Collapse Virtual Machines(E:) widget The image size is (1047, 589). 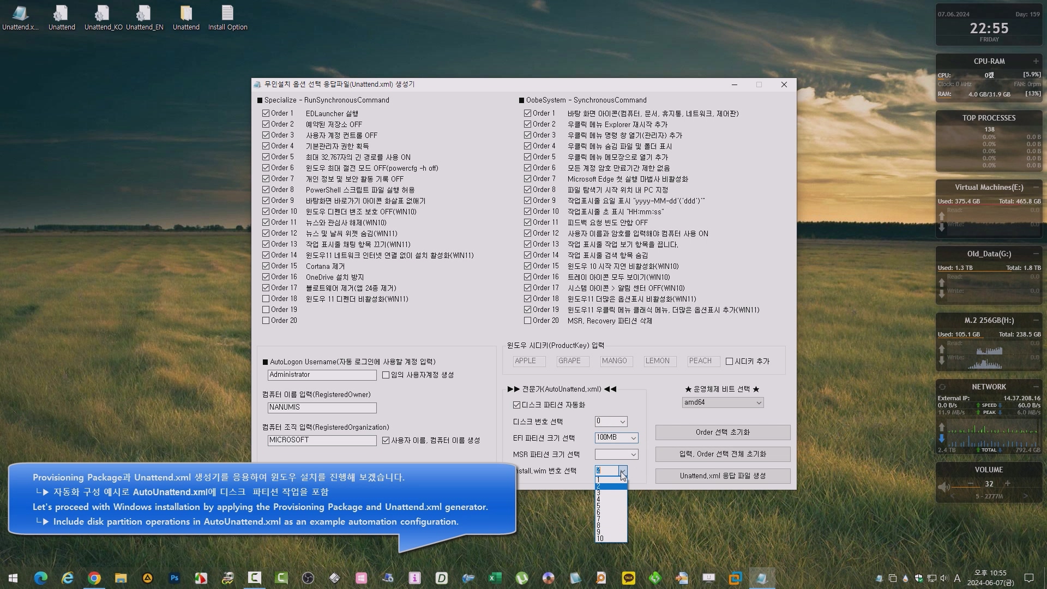point(1036,188)
